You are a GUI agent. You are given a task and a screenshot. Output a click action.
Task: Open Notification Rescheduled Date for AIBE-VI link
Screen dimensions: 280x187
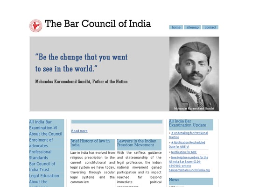(x=187, y=144)
